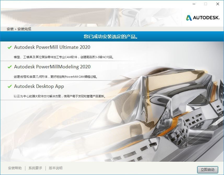Click the 安装 breadcrumb item

click(10, 29)
